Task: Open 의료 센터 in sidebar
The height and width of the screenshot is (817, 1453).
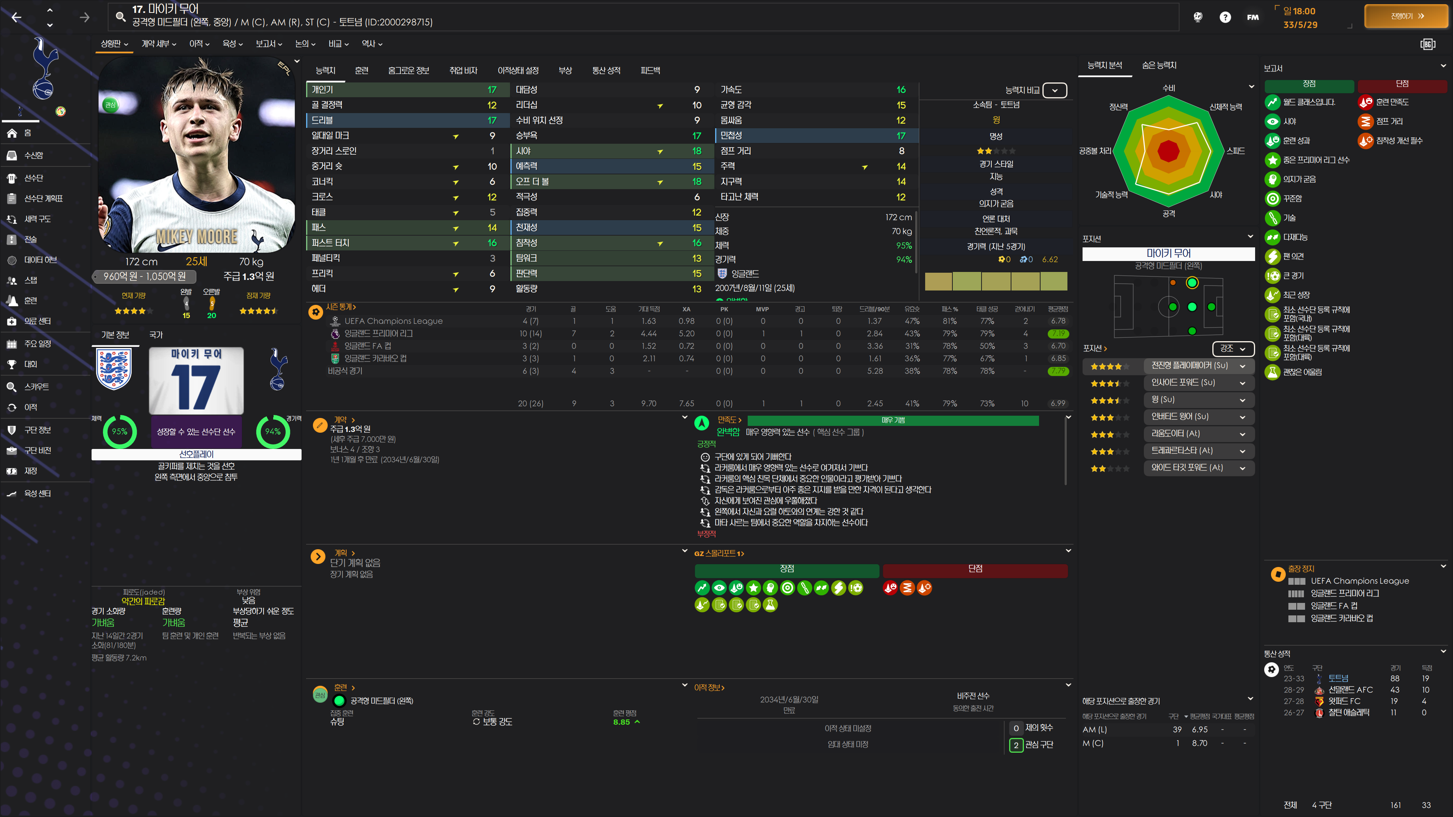Action: (37, 321)
